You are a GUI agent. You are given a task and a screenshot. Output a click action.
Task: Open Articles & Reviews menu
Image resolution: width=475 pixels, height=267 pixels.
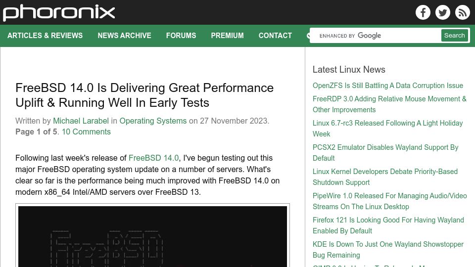point(45,36)
